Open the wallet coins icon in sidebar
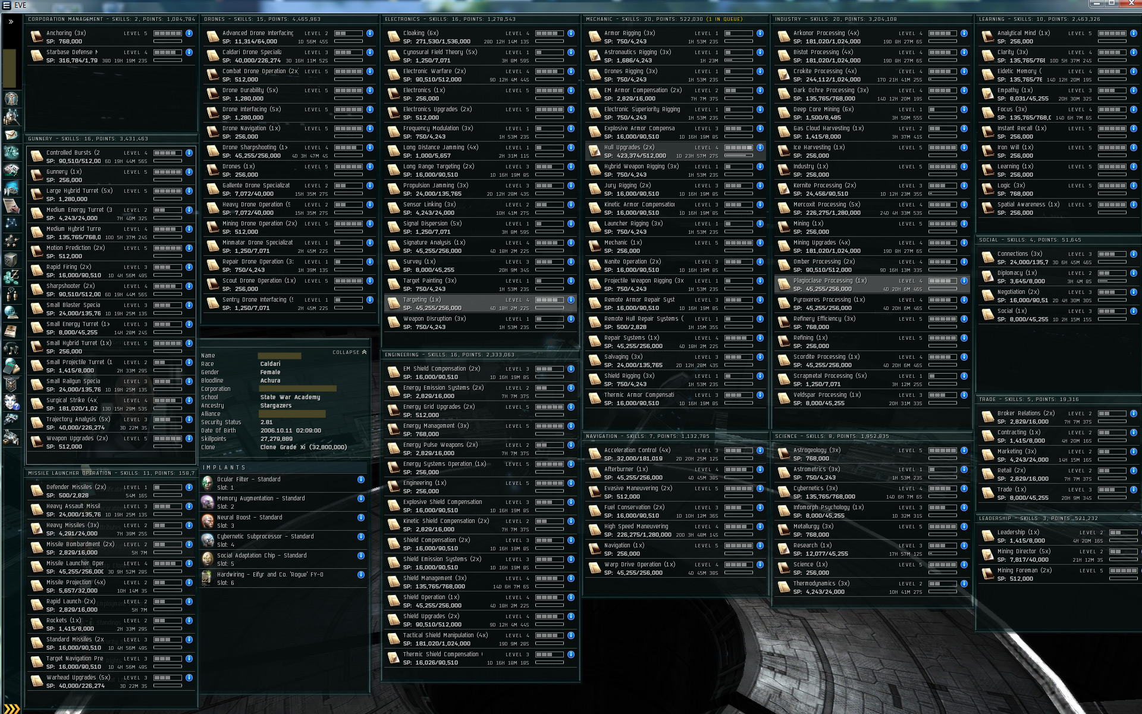This screenshot has height=714, width=1142. 11,277
